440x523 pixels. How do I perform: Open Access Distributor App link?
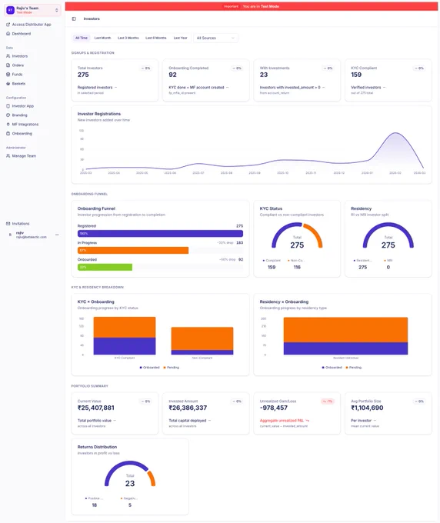click(x=32, y=25)
